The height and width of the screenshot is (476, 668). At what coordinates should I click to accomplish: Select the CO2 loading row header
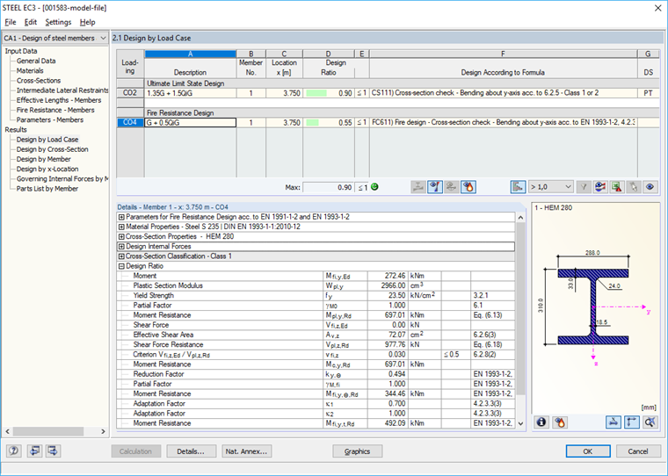(x=130, y=93)
